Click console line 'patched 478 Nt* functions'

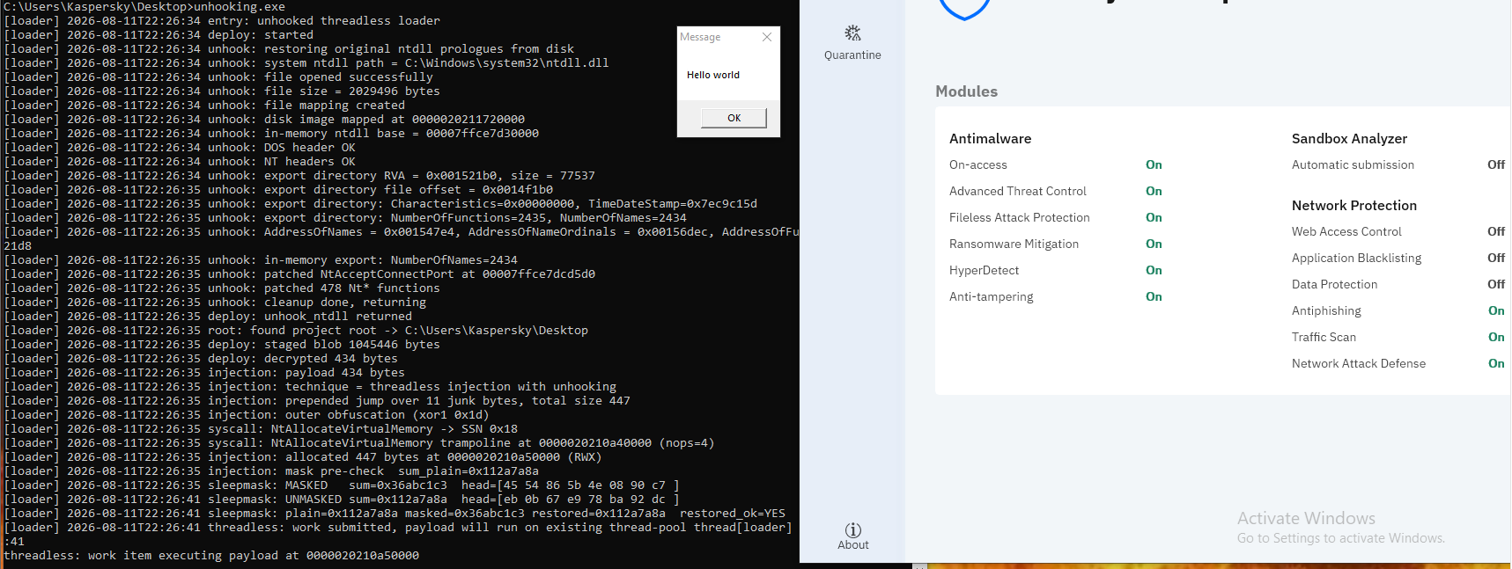[222, 288]
